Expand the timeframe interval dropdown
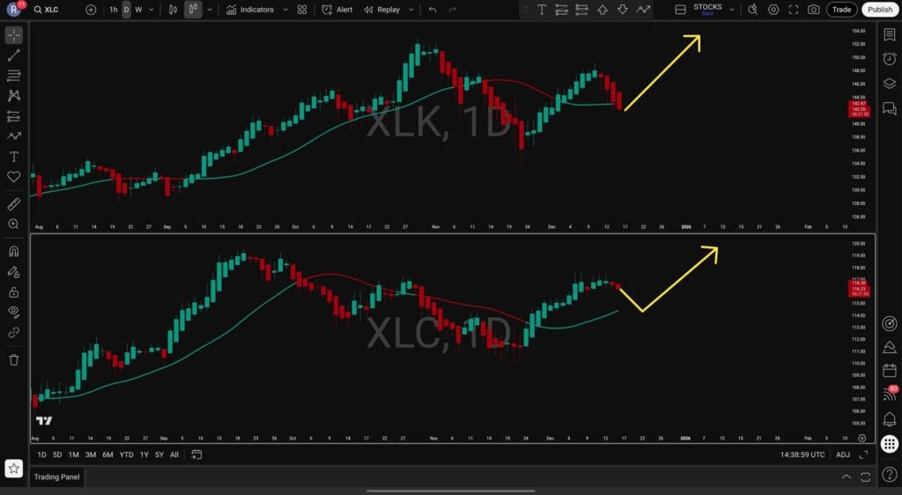902x495 pixels. click(x=152, y=10)
